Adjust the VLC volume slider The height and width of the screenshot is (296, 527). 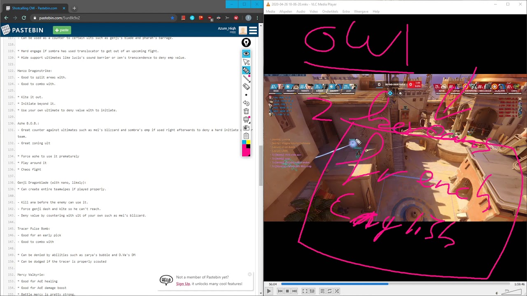click(511, 291)
